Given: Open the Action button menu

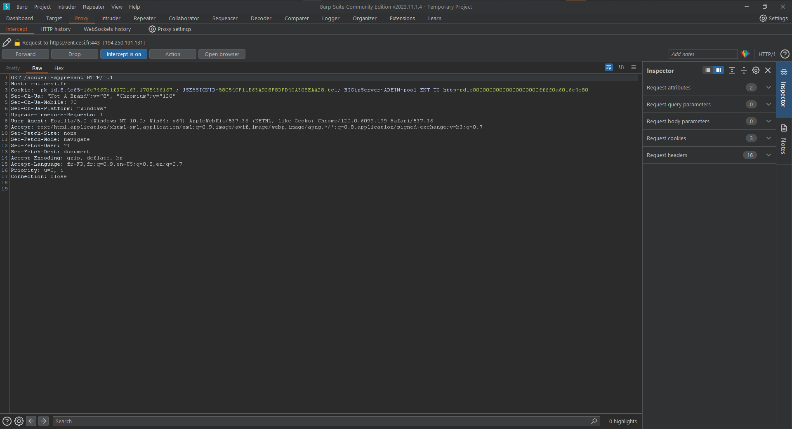Looking at the screenshot, I should pyautogui.click(x=173, y=54).
